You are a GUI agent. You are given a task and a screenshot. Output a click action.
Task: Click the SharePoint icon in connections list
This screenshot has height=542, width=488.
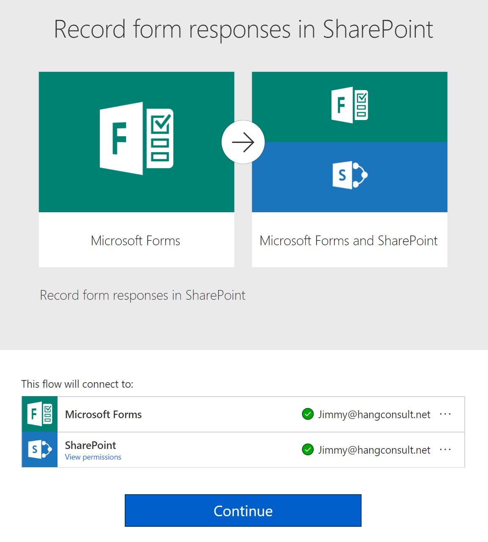40,450
